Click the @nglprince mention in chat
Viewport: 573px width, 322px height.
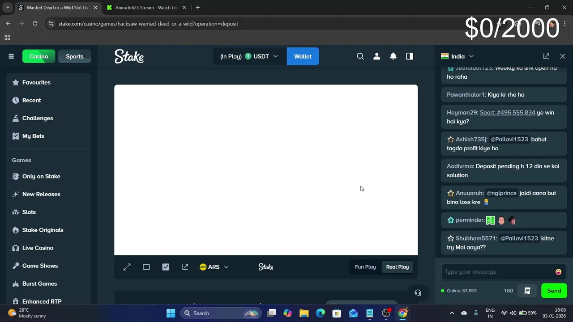coord(501,193)
